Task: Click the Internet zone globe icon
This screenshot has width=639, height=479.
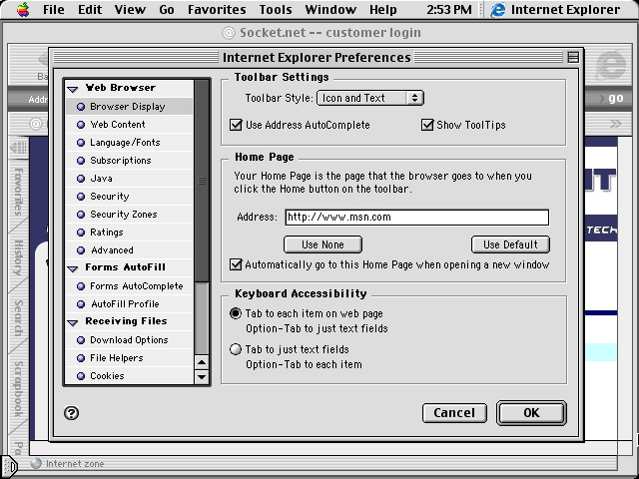Action: click(x=36, y=463)
